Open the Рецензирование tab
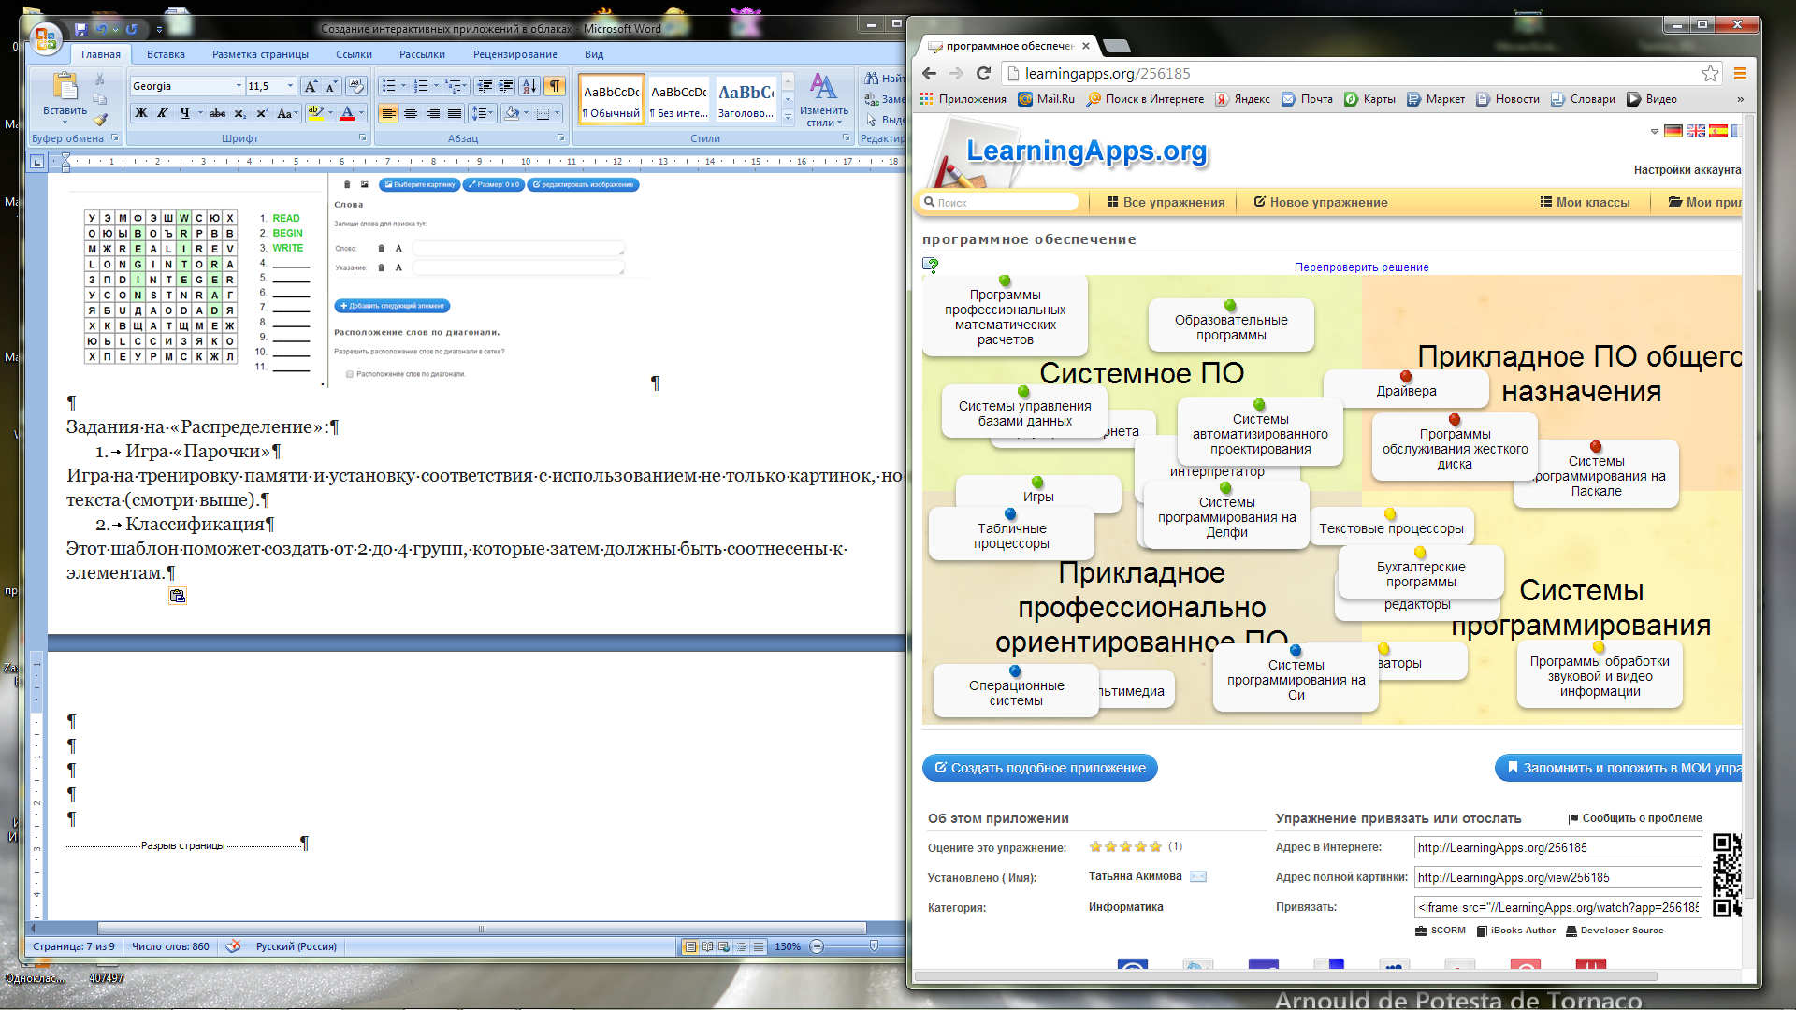Image resolution: width=1796 pixels, height=1010 pixels. 515,54
